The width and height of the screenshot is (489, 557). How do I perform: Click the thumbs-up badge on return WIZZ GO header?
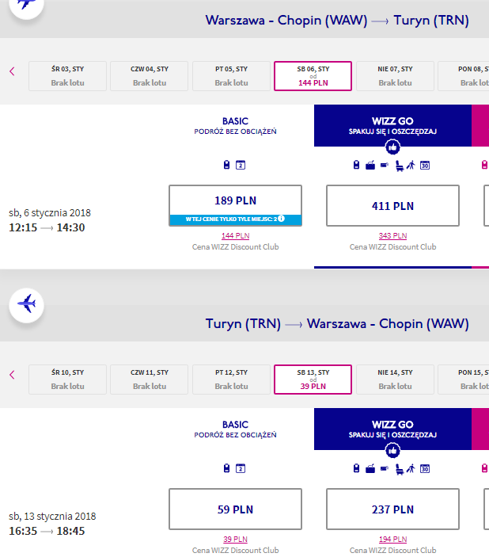pyautogui.click(x=392, y=450)
